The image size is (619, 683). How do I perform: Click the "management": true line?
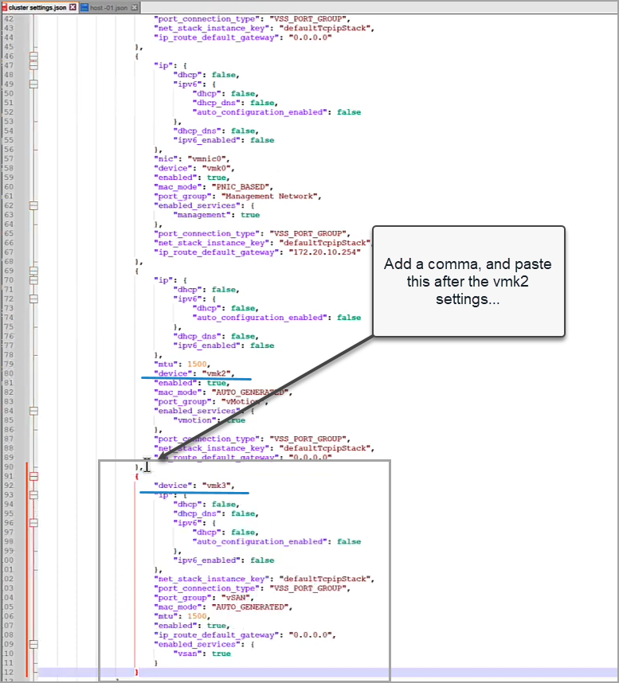coord(217,215)
